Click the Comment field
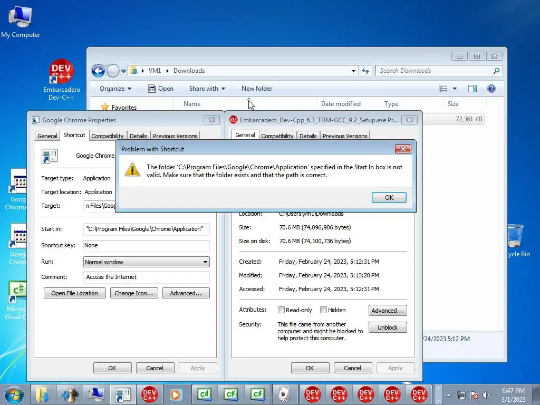540x405 pixels. [147, 277]
